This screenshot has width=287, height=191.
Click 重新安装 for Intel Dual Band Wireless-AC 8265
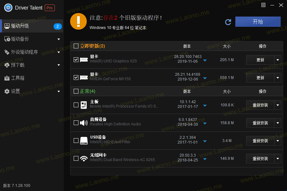coord(260,159)
